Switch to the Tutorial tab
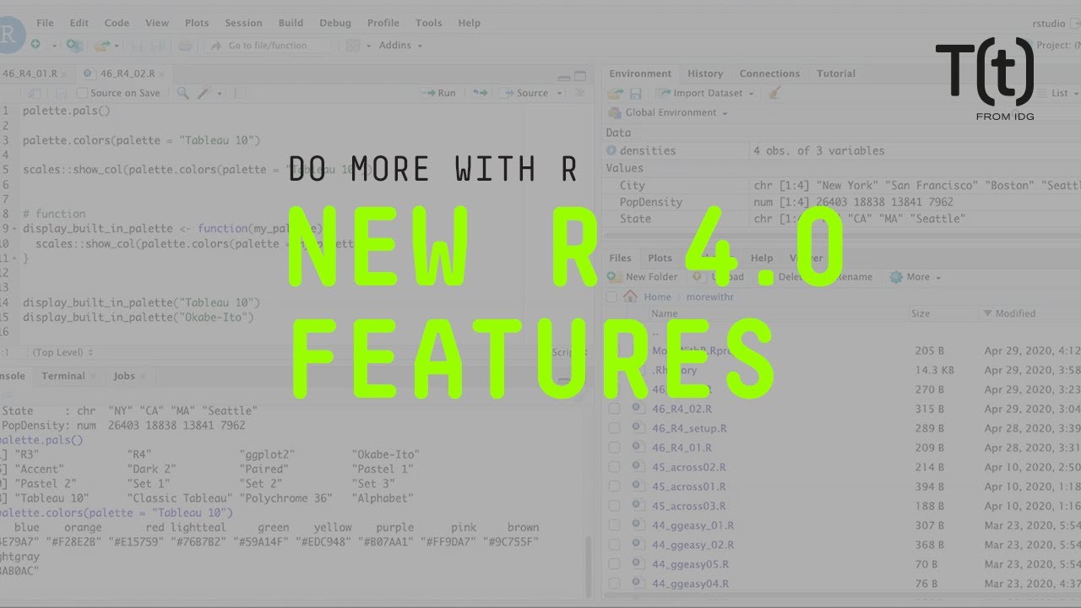This screenshot has width=1081, height=608. pyautogui.click(x=836, y=73)
